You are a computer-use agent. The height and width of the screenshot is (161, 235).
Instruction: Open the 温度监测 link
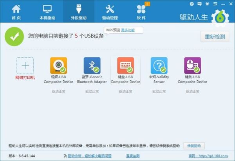coord(133,156)
